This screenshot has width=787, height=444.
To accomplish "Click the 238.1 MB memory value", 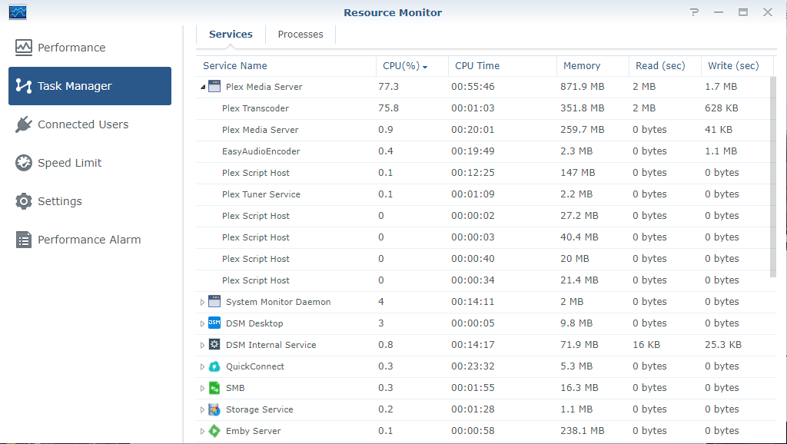I will tap(583, 431).
